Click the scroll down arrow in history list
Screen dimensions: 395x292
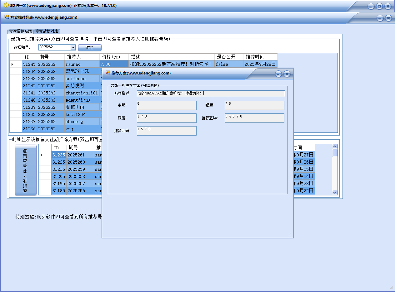[x=335, y=193]
